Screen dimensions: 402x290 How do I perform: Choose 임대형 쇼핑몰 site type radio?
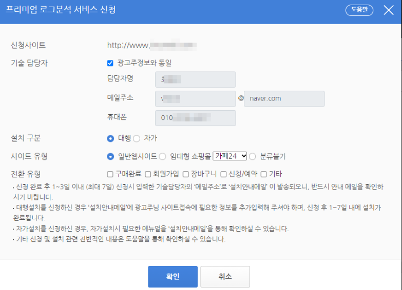tap(162, 156)
